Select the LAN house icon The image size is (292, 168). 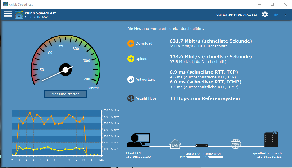tap(175, 144)
